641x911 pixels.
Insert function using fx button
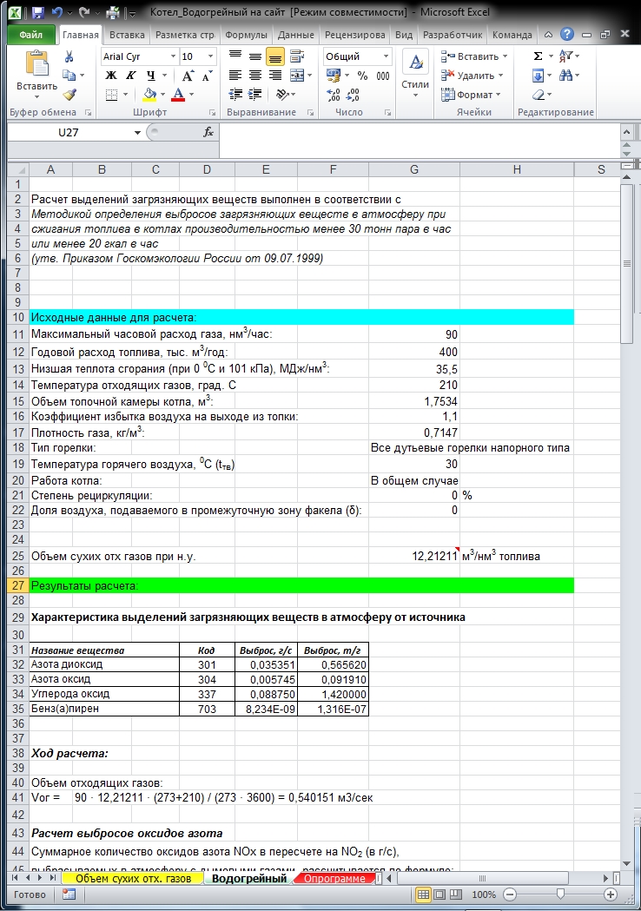[x=208, y=133]
